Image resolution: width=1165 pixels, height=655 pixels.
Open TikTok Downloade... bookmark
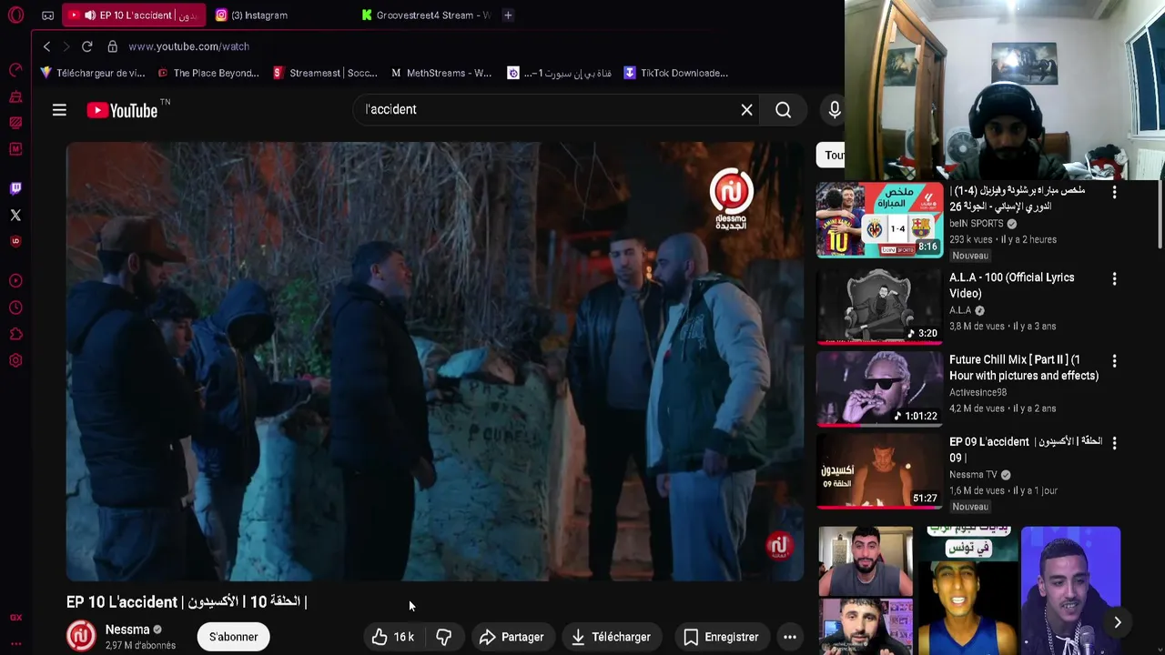675,73
